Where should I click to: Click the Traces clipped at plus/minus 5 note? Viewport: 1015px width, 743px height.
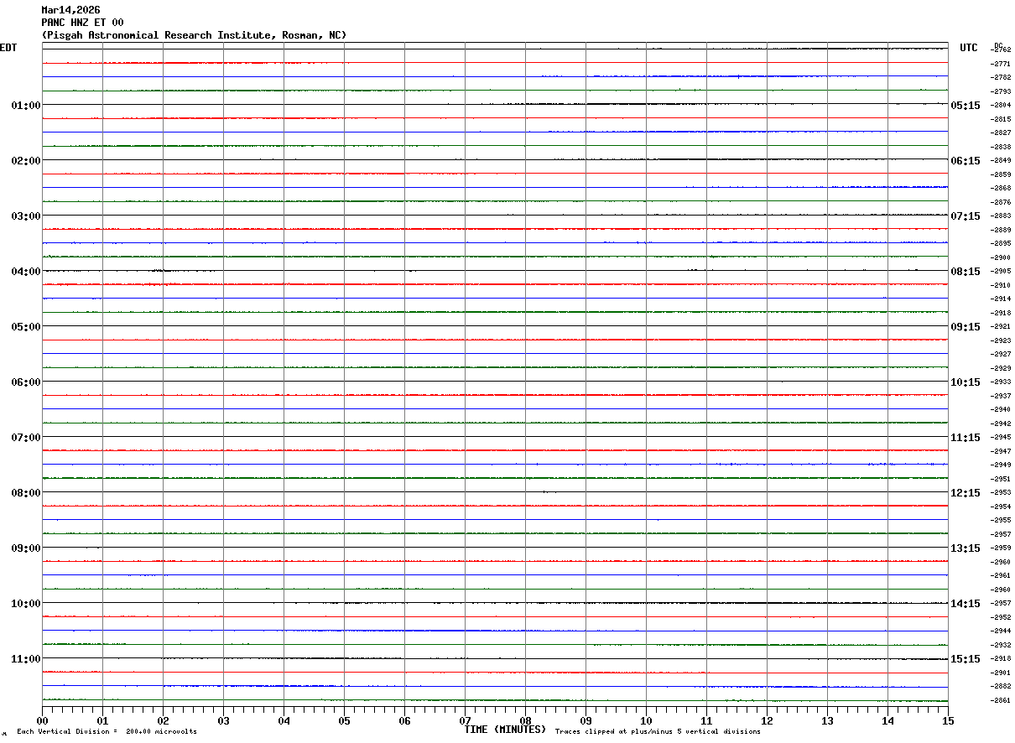658,732
